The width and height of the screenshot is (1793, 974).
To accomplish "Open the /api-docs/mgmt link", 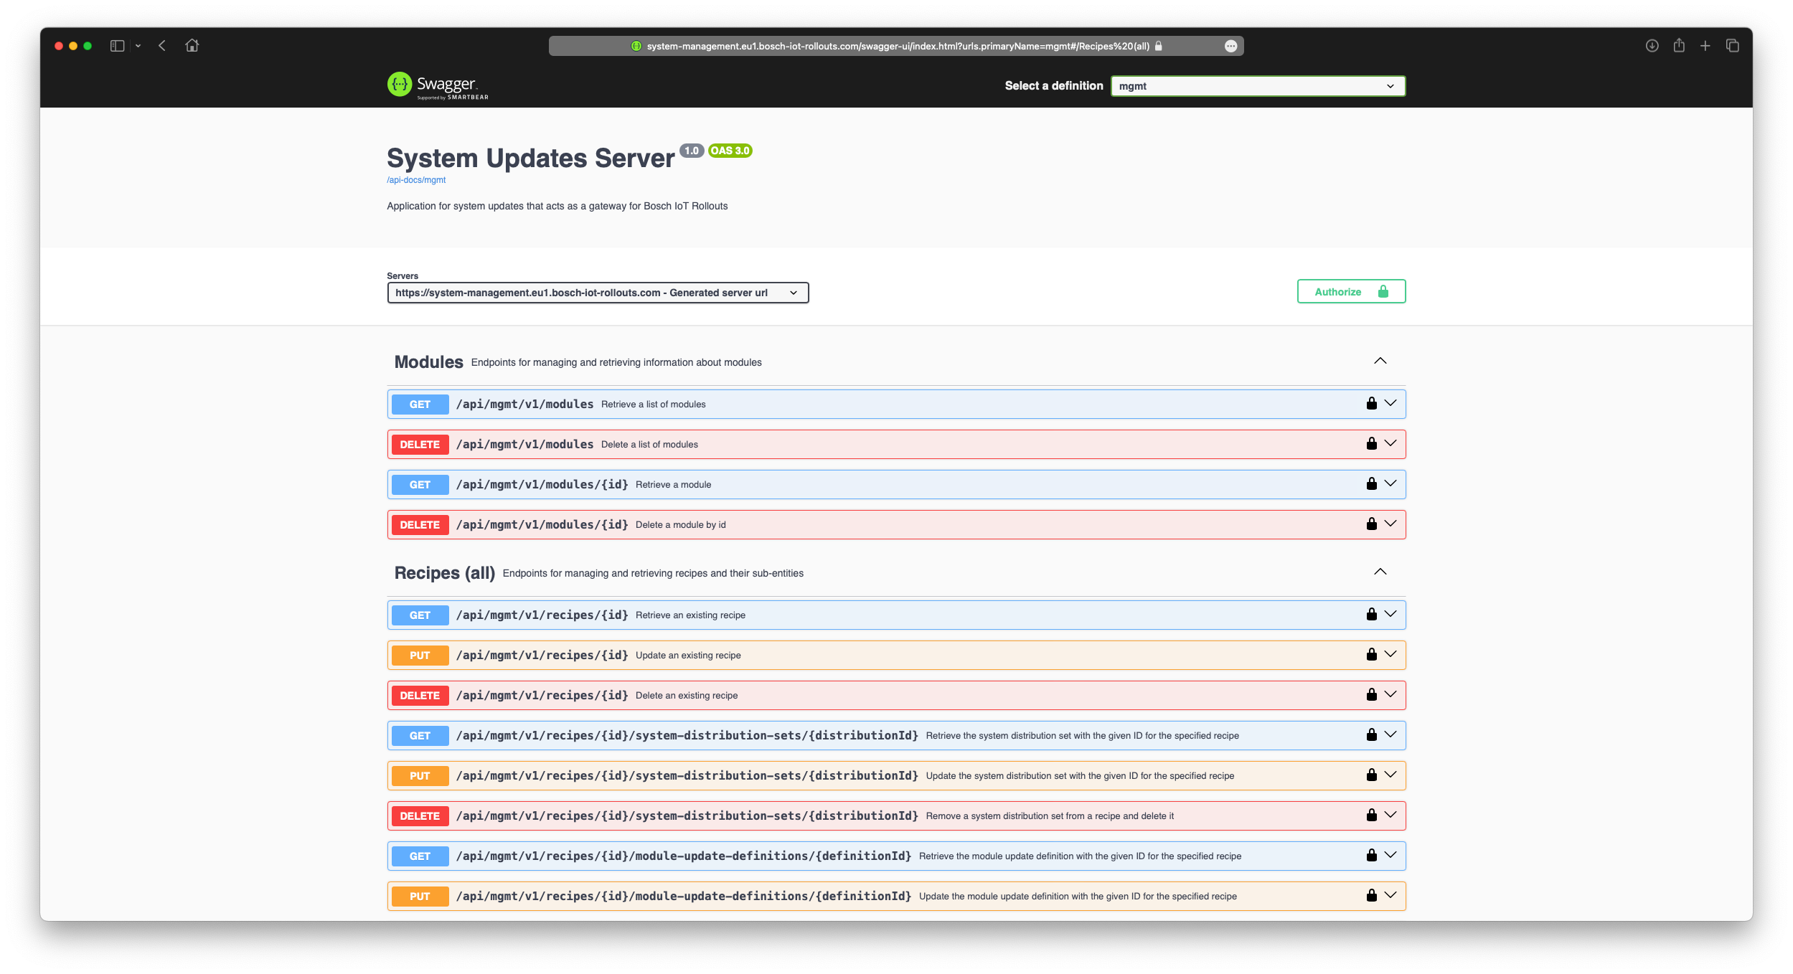I will [x=416, y=180].
